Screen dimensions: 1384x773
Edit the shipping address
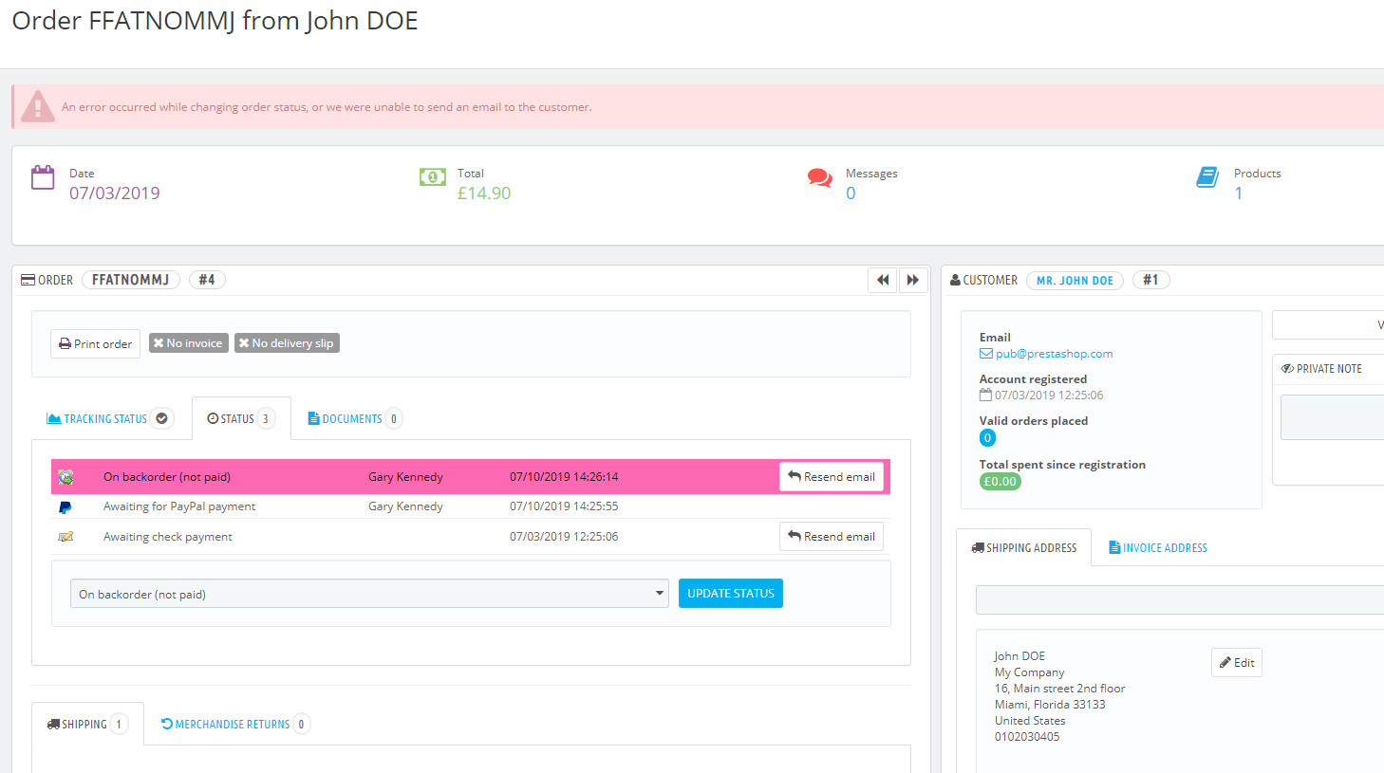point(1237,662)
